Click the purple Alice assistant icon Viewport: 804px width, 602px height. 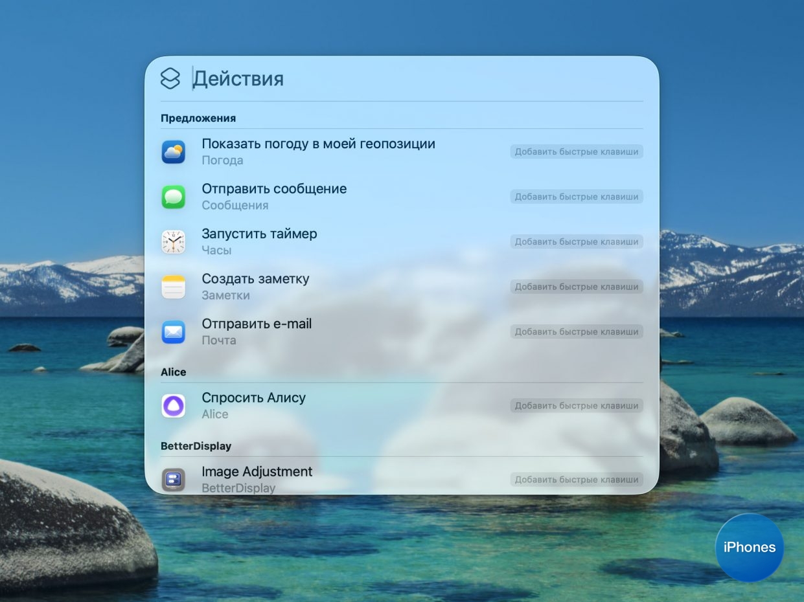click(x=173, y=406)
